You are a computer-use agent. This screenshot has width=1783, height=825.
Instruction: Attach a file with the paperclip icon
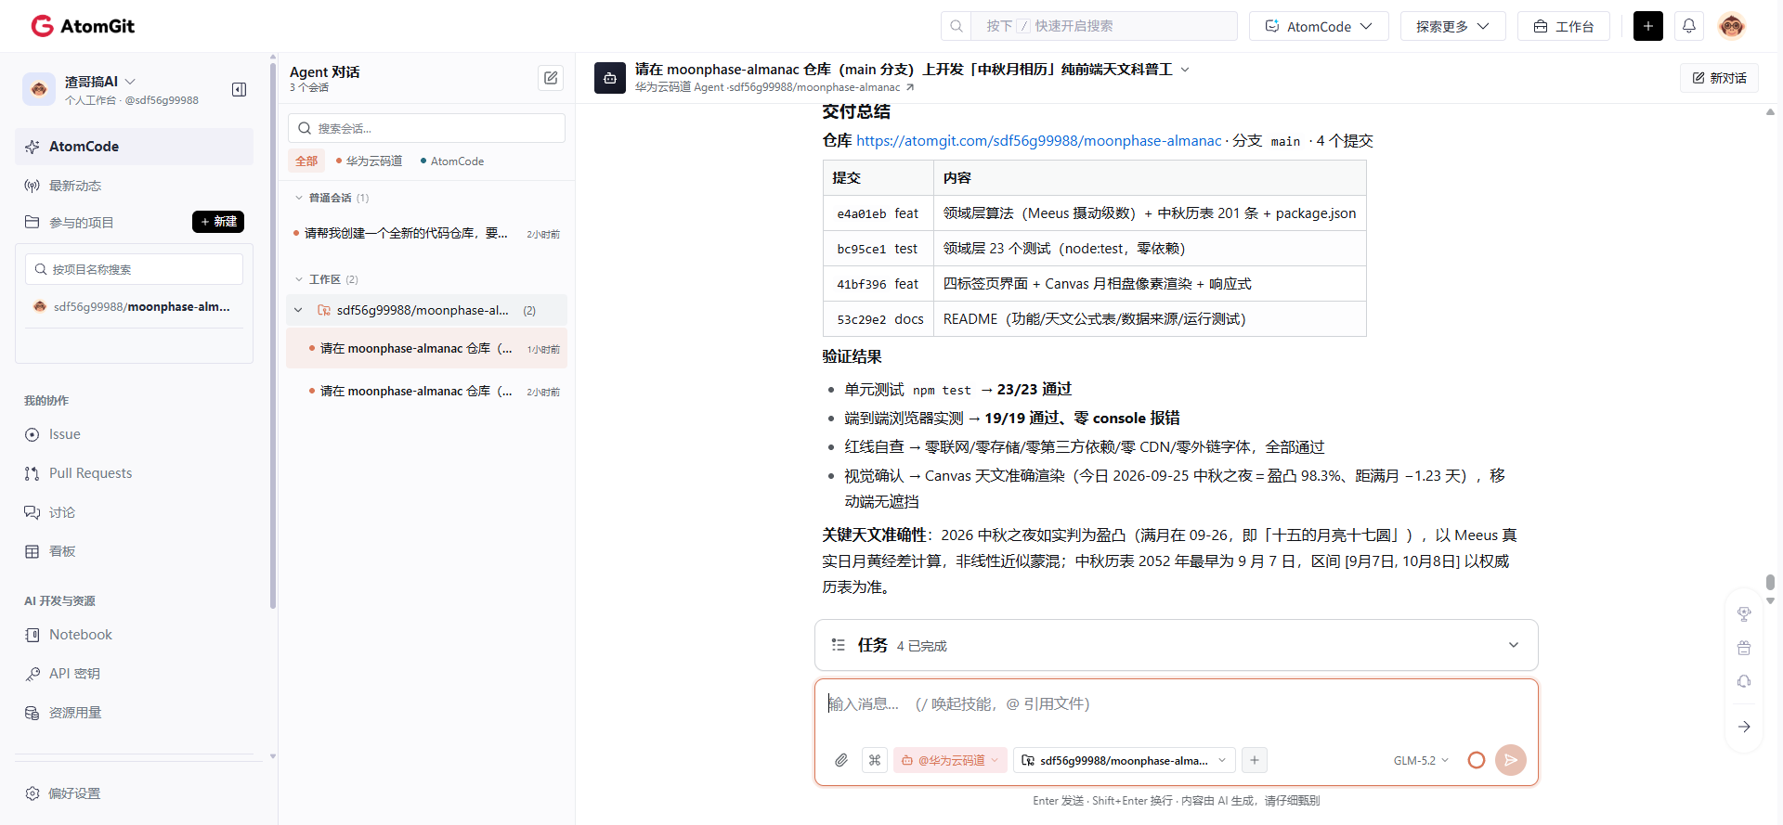(841, 760)
